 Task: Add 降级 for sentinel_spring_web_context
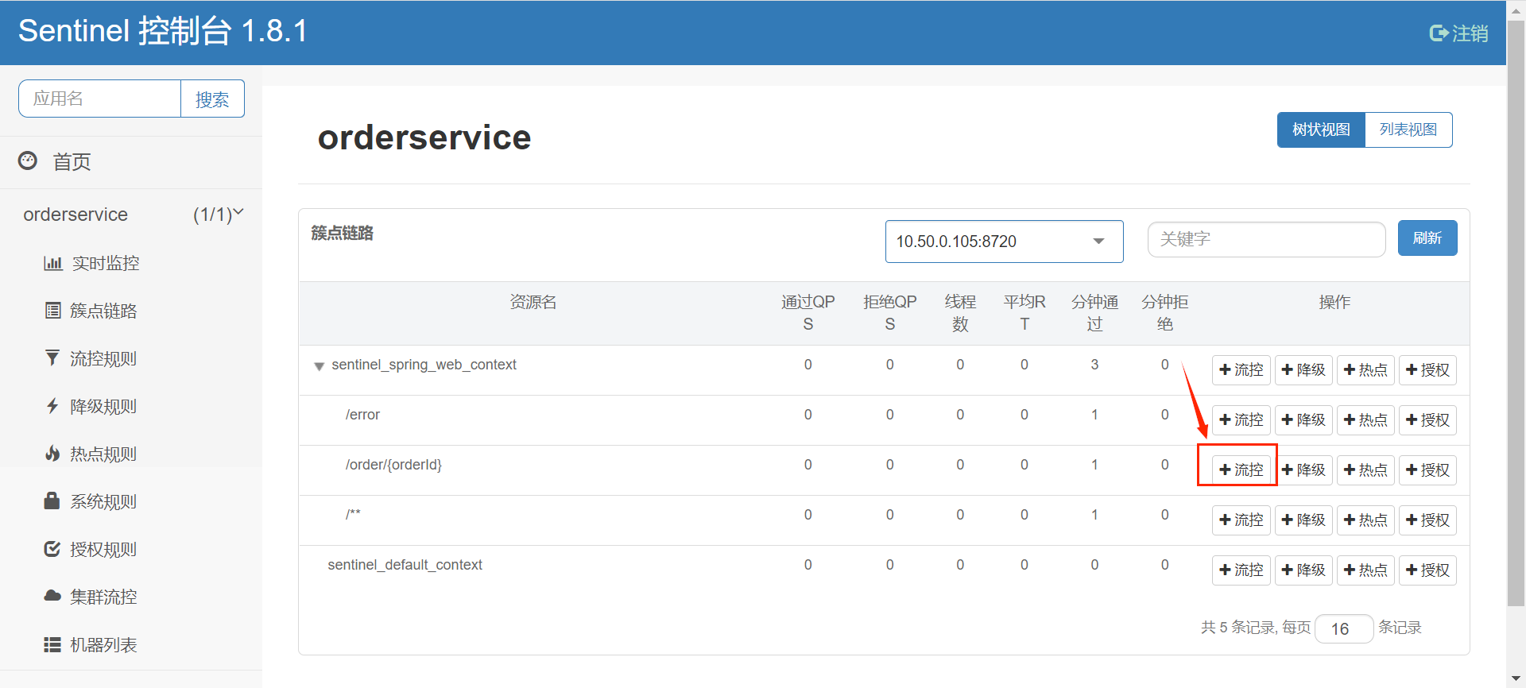click(x=1303, y=369)
